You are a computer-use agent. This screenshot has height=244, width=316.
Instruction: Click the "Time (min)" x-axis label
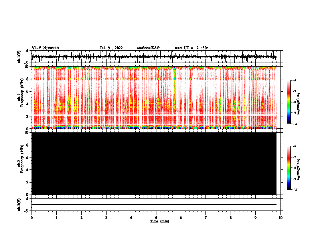[x=160, y=221]
